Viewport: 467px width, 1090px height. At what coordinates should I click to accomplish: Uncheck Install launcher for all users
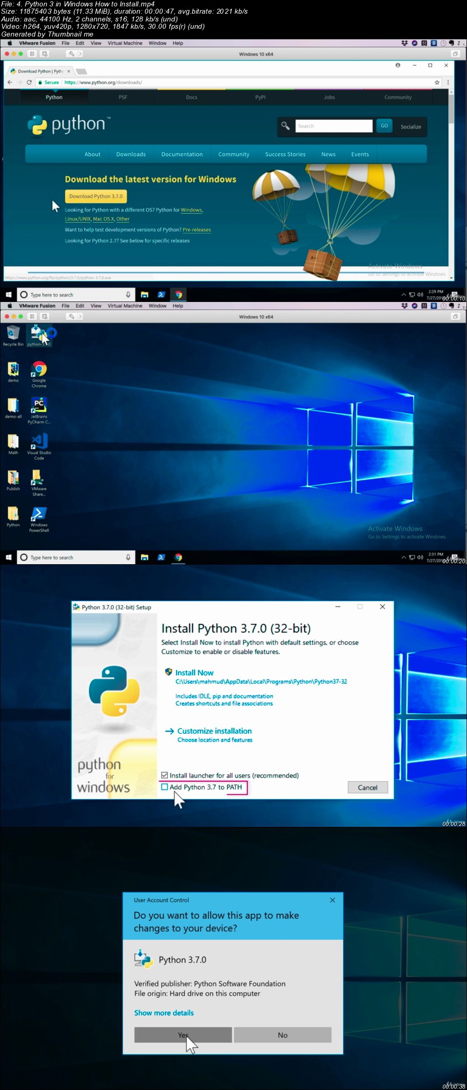click(165, 775)
